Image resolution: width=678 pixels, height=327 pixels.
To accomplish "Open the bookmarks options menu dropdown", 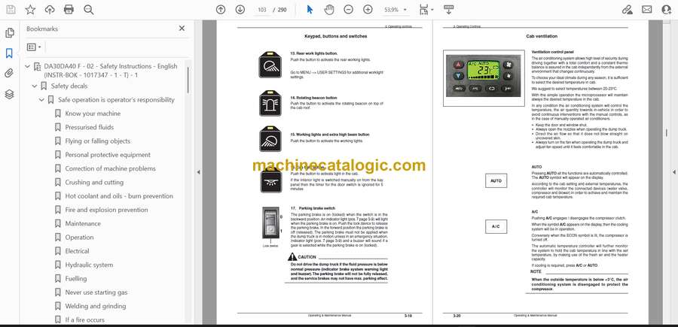I will click(x=34, y=47).
